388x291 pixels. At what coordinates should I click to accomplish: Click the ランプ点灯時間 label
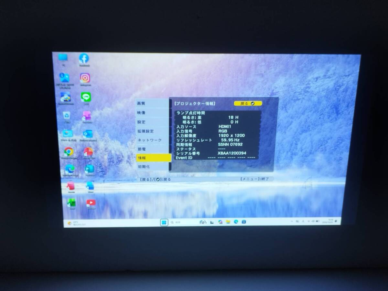point(191,113)
